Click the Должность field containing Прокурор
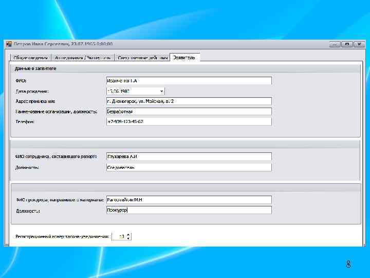Image resolution: width=370 pixels, height=278 pixels. click(x=189, y=210)
